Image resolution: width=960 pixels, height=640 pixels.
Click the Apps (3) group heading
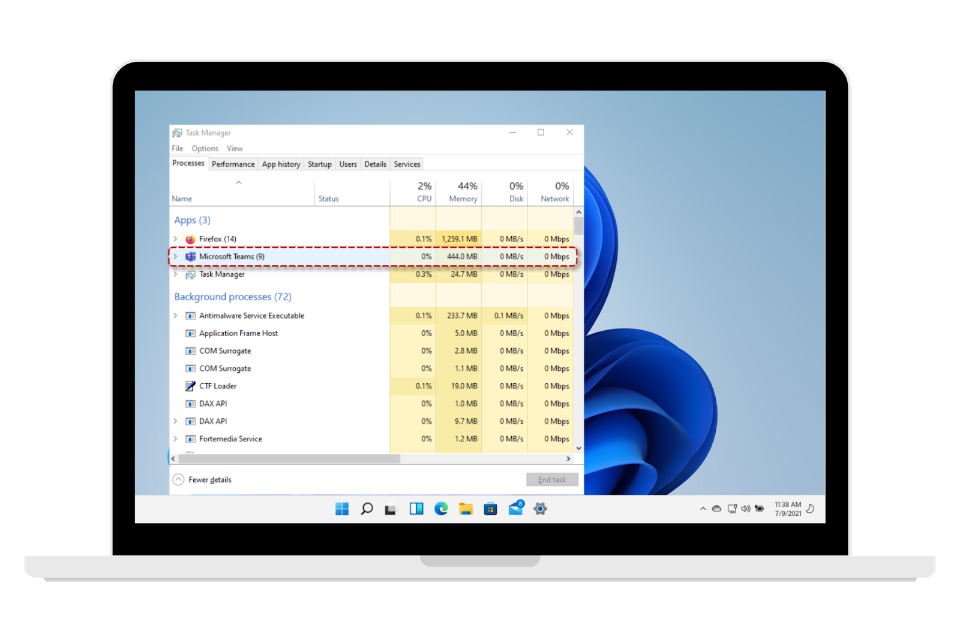click(192, 220)
